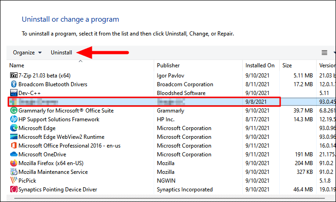The width and height of the screenshot is (336, 202).
Task: Click the Grammarly publisher cell
Action: [x=170, y=111]
